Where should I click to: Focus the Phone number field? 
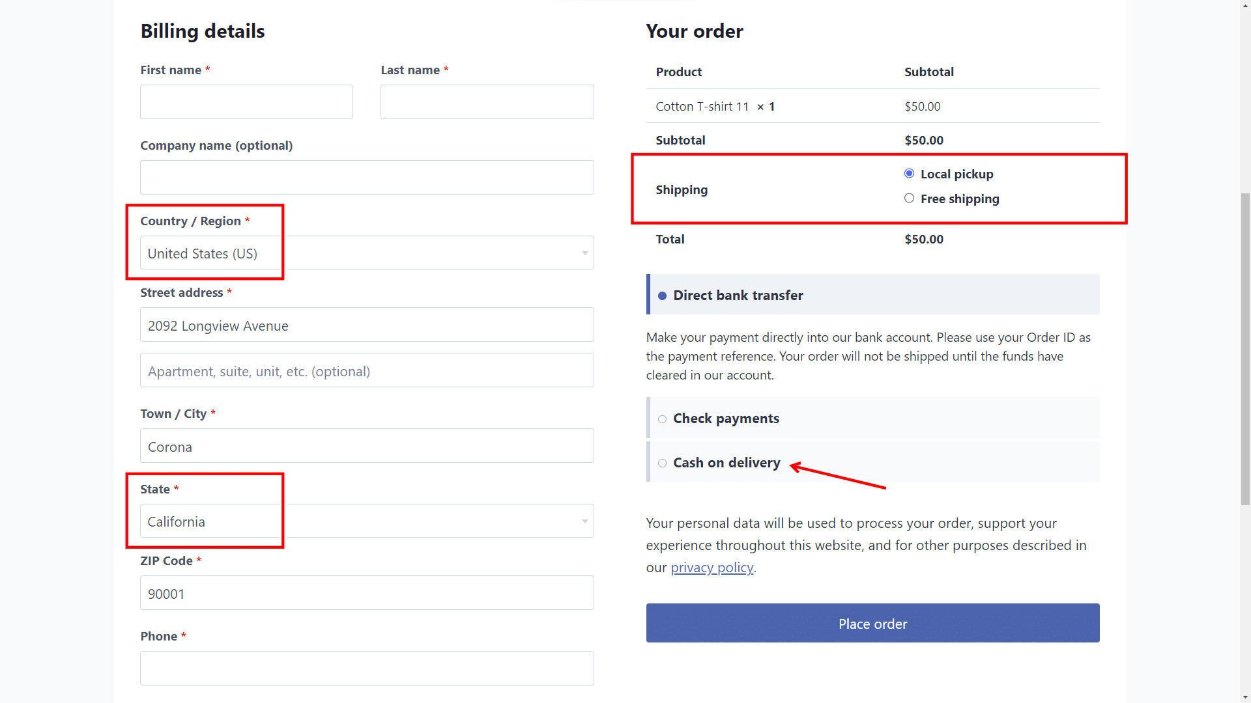point(367,668)
